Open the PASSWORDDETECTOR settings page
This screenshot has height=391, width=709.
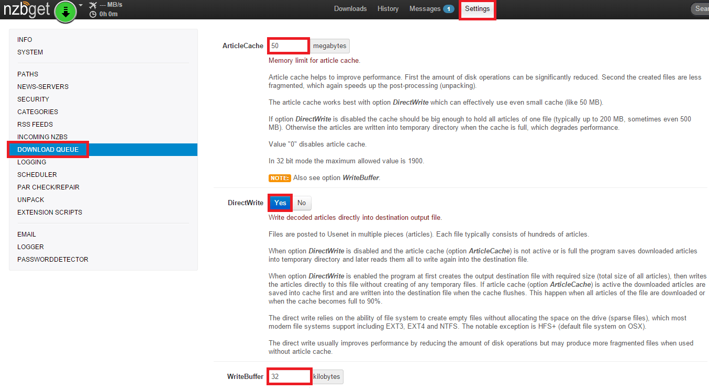(53, 260)
